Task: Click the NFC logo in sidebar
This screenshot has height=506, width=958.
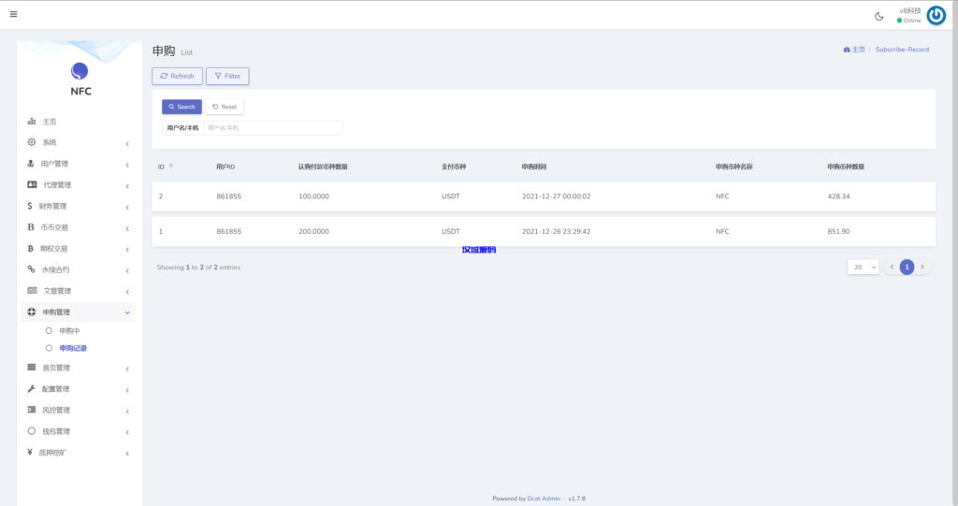Action: point(80,72)
